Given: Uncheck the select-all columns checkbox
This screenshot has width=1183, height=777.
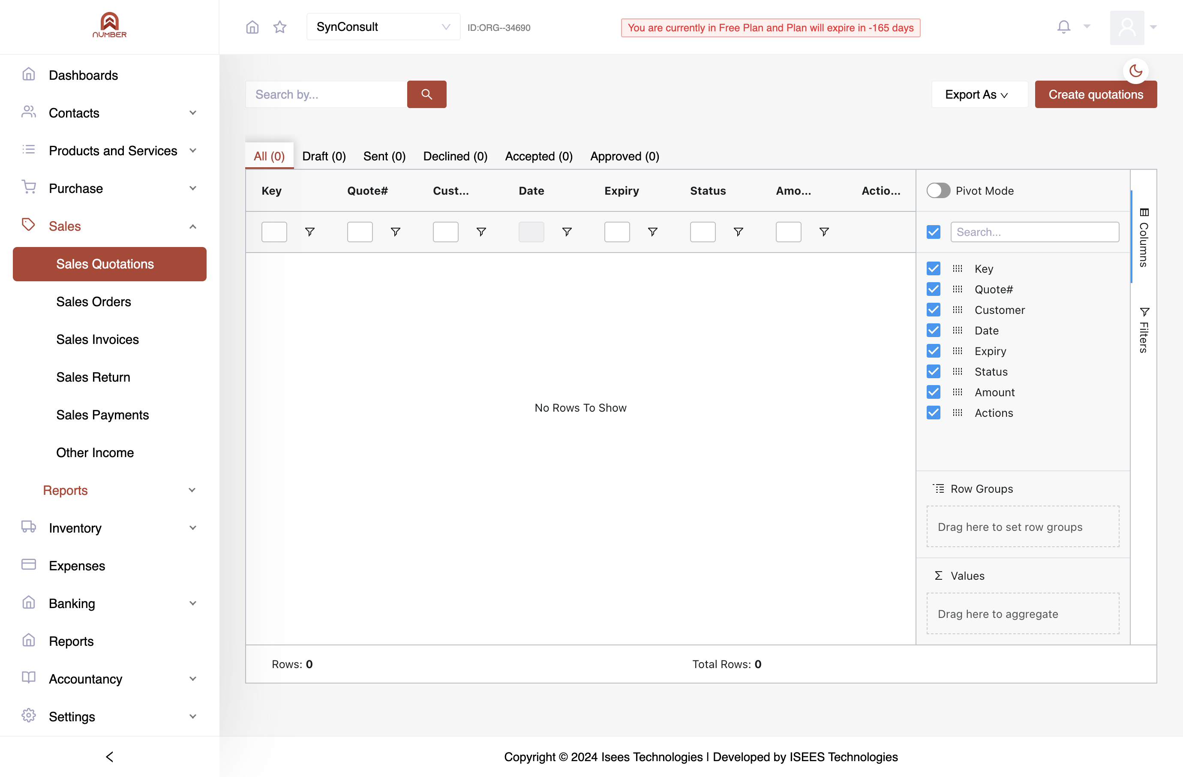Looking at the screenshot, I should click(934, 232).
